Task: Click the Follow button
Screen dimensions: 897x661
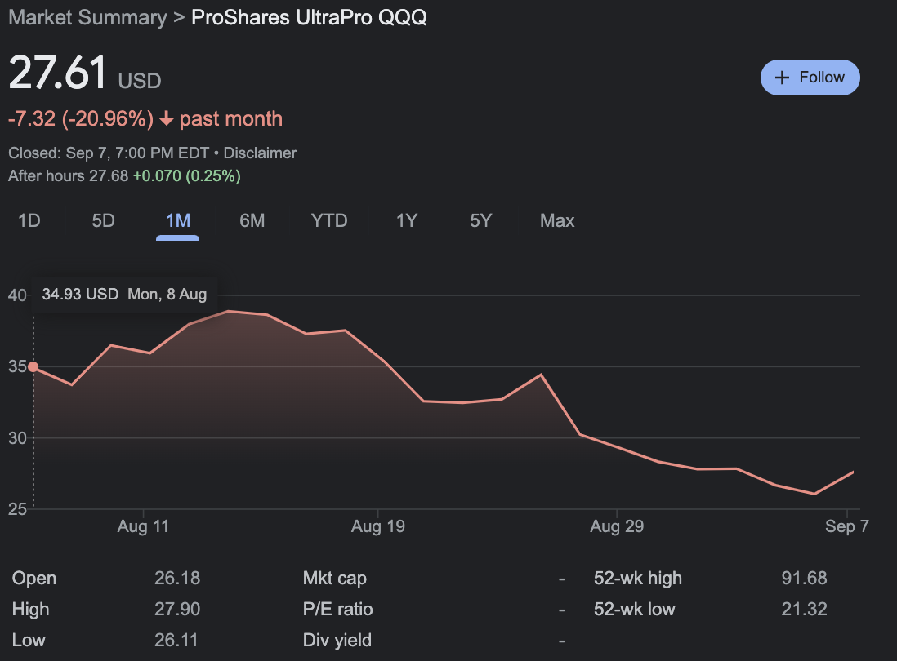Action: point(810,78)
